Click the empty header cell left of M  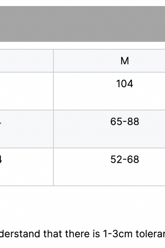pyautogui.click(x=26, y=61)
